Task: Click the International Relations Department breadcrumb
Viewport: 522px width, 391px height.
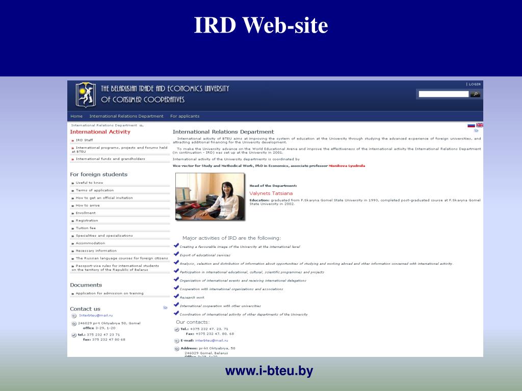Action: pyautogui.click(x=104, y=125)
